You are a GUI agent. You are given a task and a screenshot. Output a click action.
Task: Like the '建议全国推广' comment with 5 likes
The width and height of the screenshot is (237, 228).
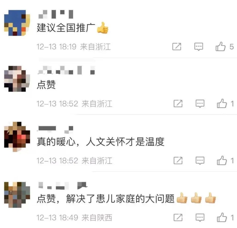221,47
